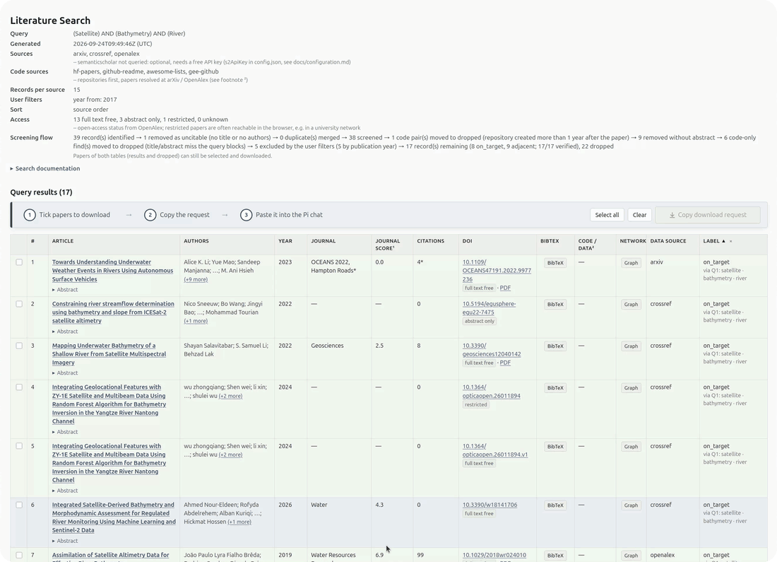Expand the Search documentation section

(45, 169)
